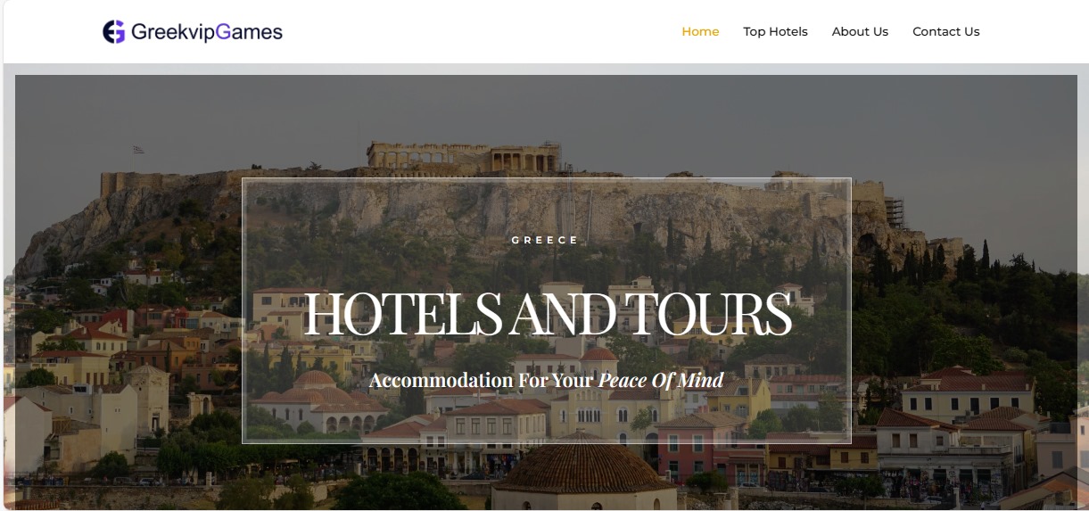Click the "Accommodation For Your" subtitle text
Viewport: 1089px width, 511px height.
tap(481, 381)
